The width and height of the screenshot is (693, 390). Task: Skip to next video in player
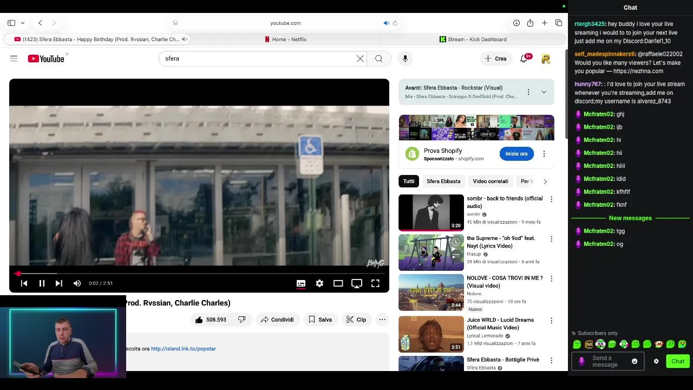[59, 283]
